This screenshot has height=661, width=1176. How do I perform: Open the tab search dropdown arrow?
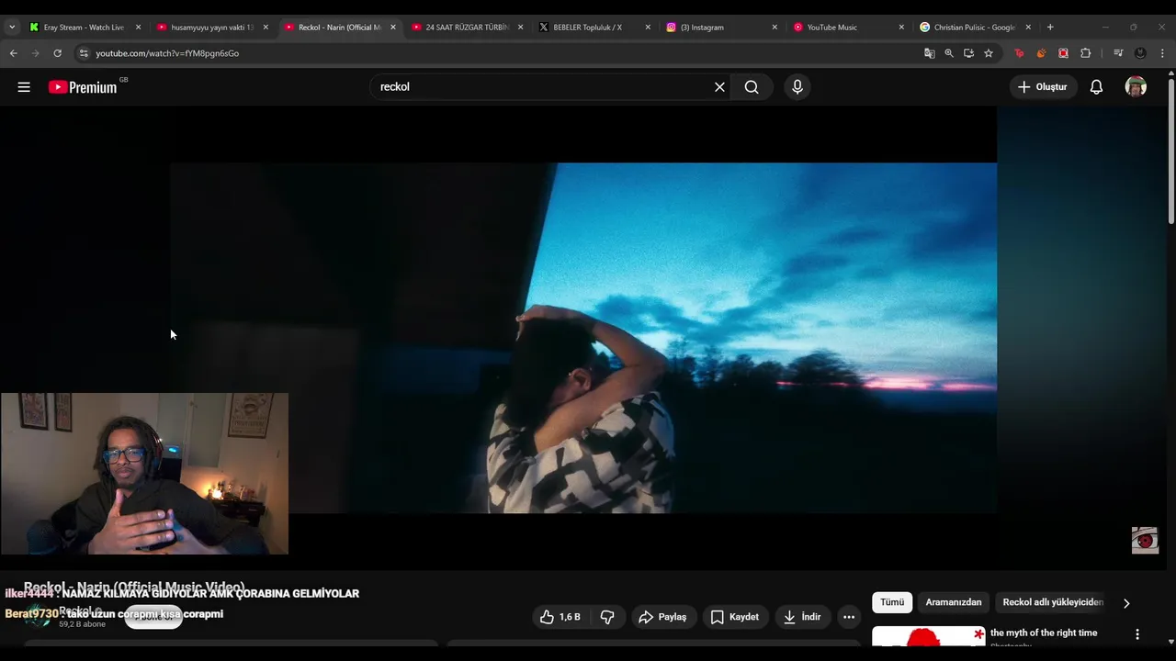pos(12,28)
